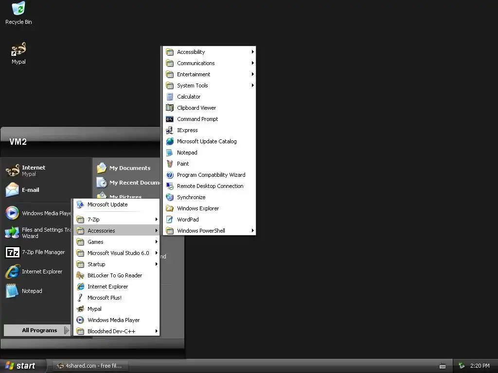This screenshot has height=373, width=498.
Task: Select the Accessories menu entry
Action: (116, 231)
